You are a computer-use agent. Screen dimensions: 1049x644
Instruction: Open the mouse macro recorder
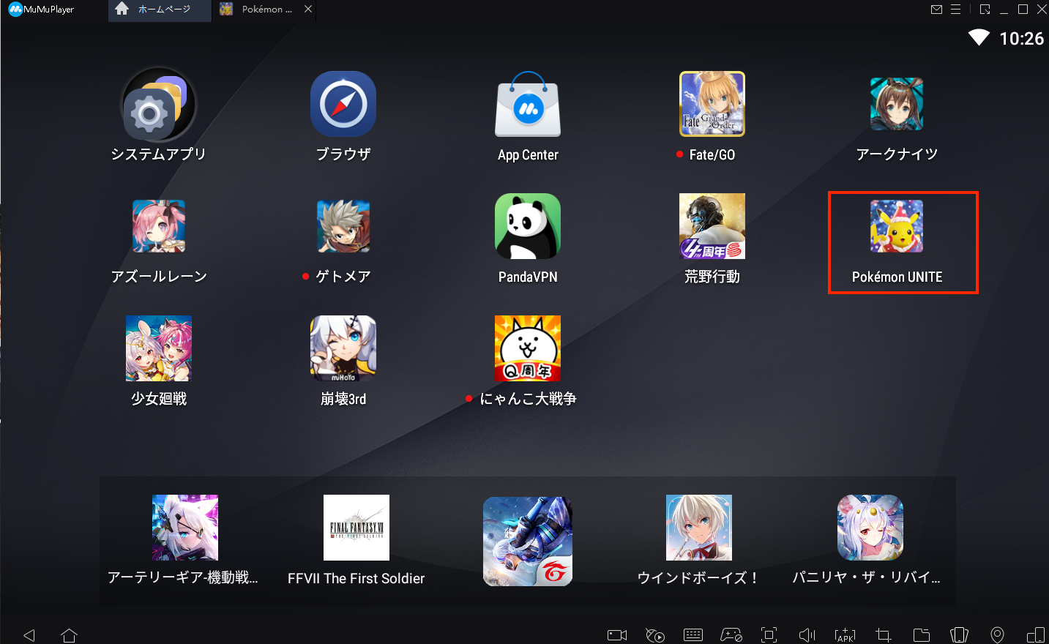(x=655, y=635)
